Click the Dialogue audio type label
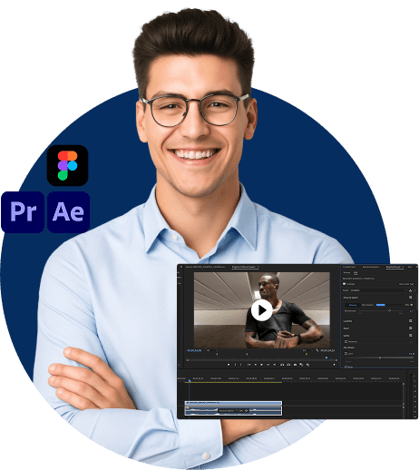 pyautogui.click(x=351, y=284)
